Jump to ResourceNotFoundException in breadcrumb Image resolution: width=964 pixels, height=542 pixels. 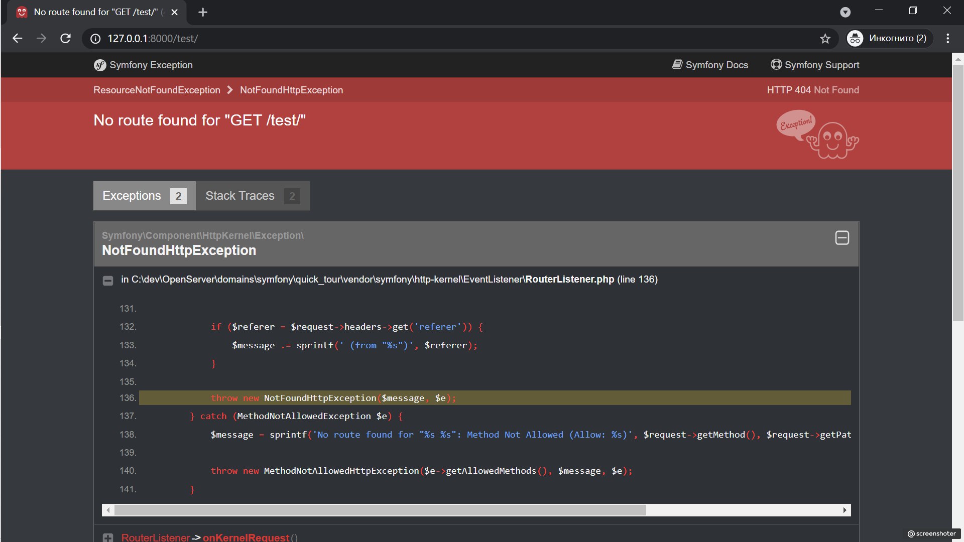[x=157, y=90]
